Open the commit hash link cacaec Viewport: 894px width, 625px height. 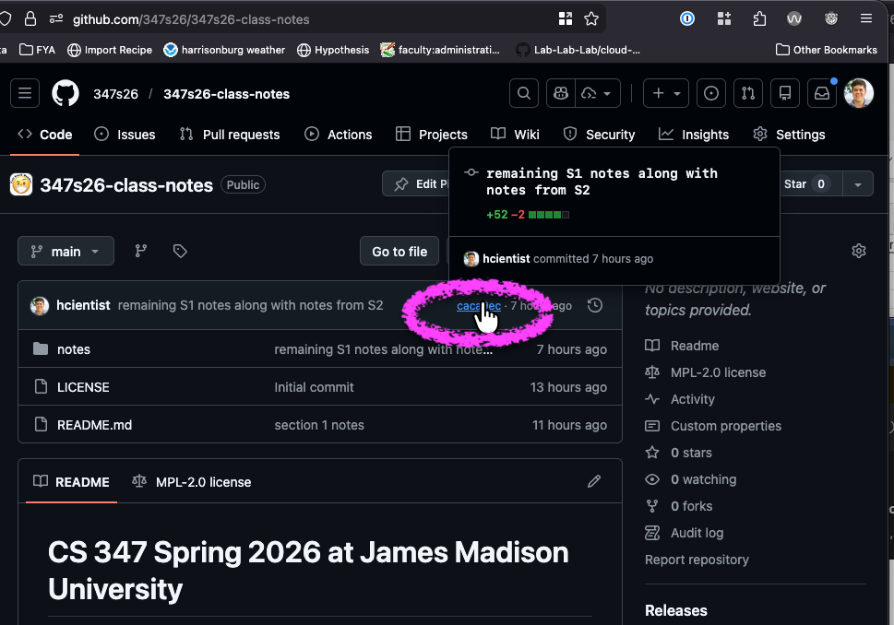click(x=479, y=306)
